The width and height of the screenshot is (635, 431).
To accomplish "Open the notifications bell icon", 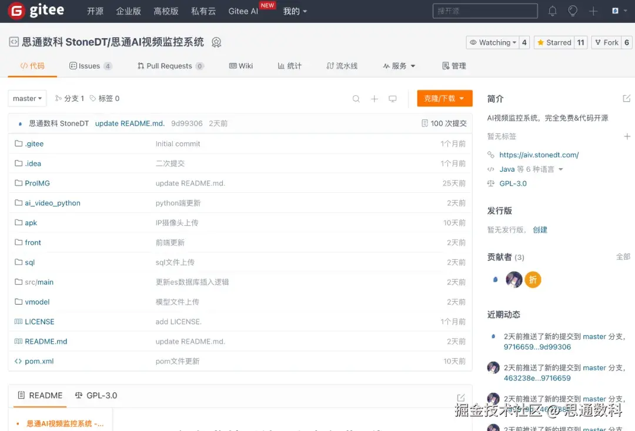I will pyautogui.click(x=553, y=11).
